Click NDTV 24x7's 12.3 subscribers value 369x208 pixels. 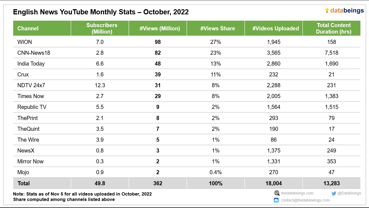pos(100,85)
